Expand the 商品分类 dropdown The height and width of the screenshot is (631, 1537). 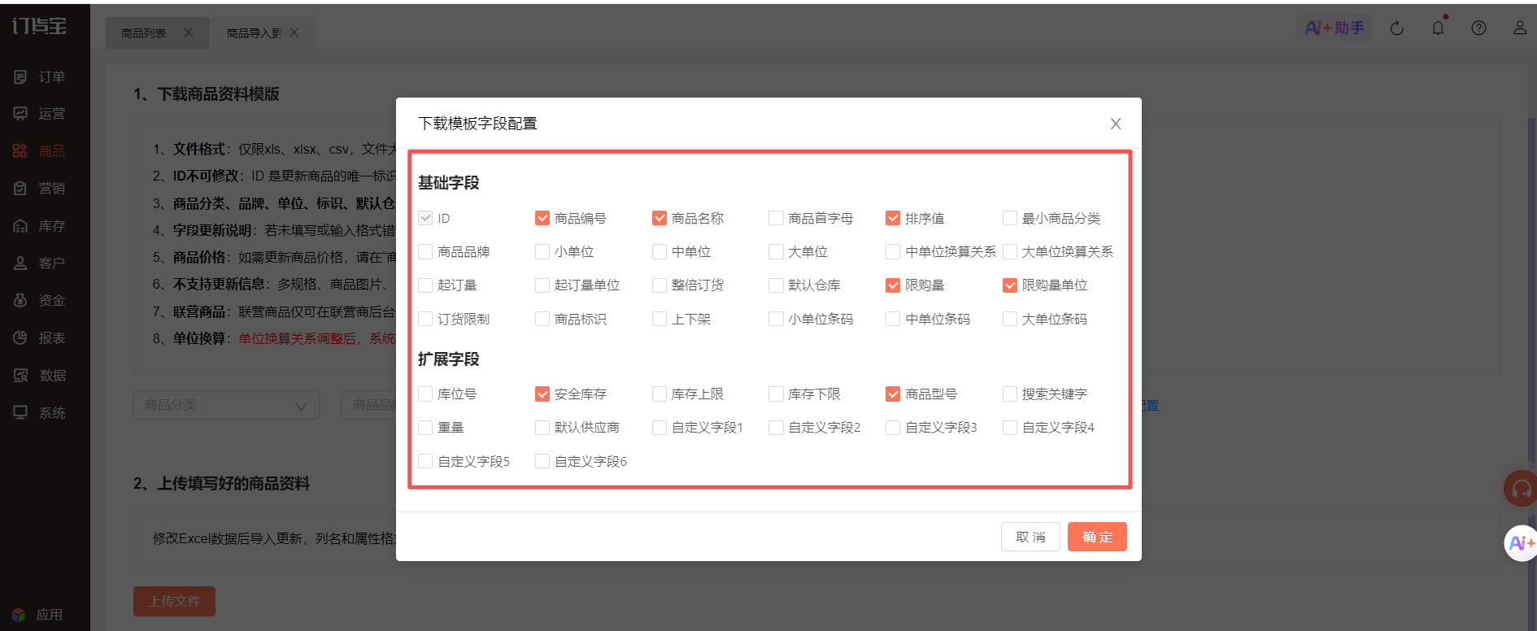226,405
